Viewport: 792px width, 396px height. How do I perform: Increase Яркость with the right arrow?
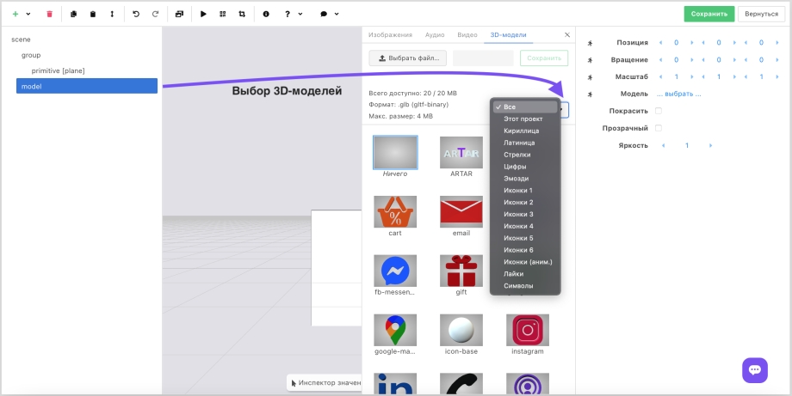click(x=710, y=145)
